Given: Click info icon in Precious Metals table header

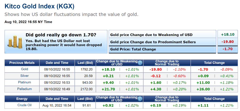Looking at the screenshot, I should (140, 63).
